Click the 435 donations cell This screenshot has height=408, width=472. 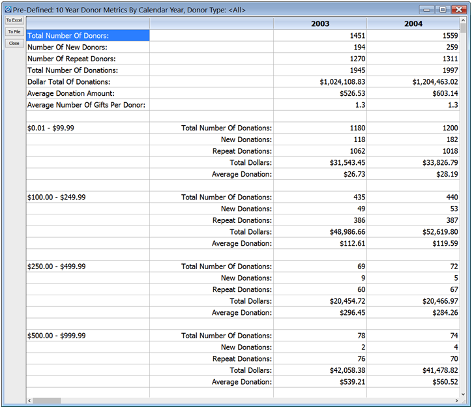320,197
